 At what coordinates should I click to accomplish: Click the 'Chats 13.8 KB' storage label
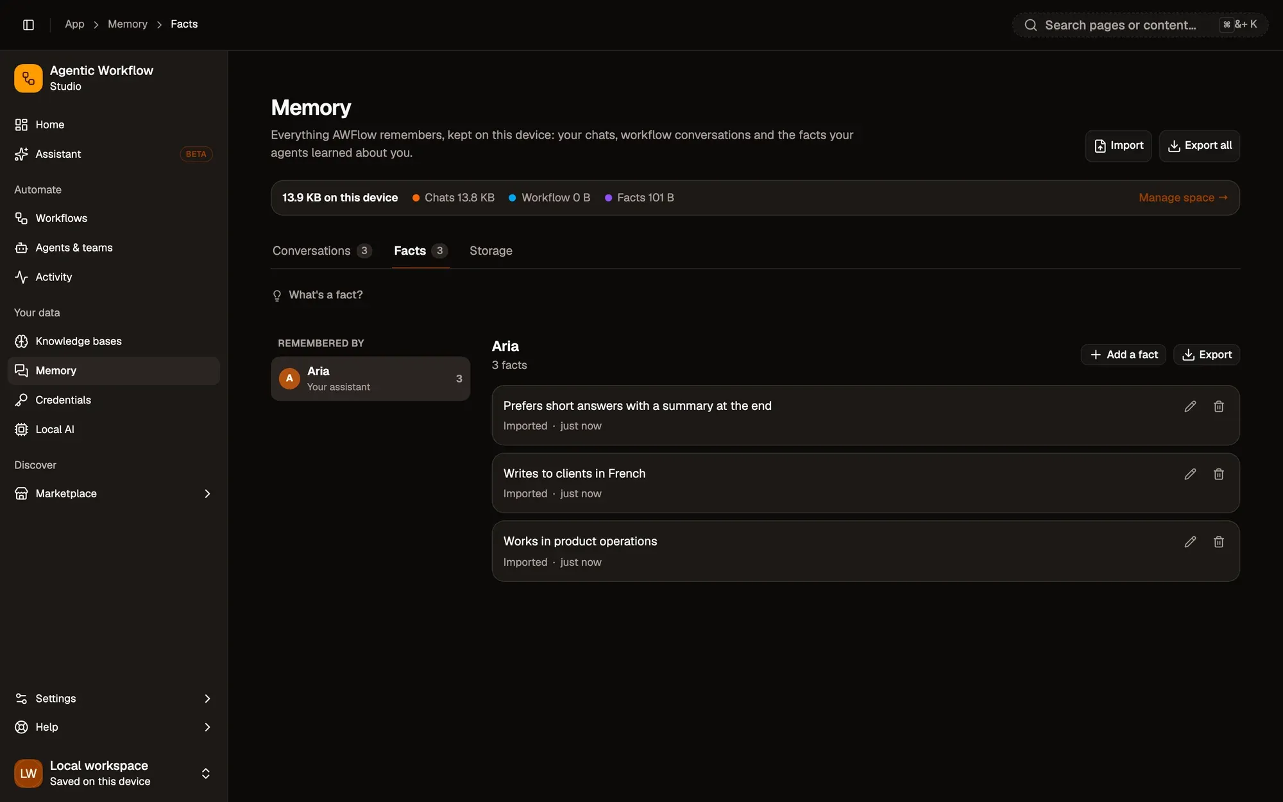tap(454, 198)
